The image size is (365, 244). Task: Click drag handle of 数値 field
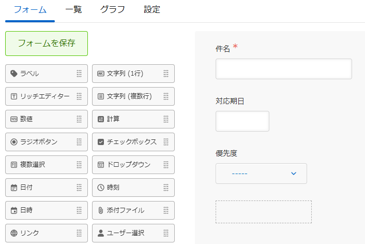(79, 119)
